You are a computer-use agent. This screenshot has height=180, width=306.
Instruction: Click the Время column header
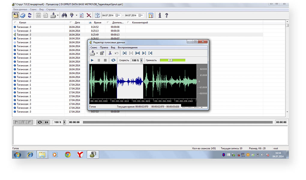click(97, 22)
